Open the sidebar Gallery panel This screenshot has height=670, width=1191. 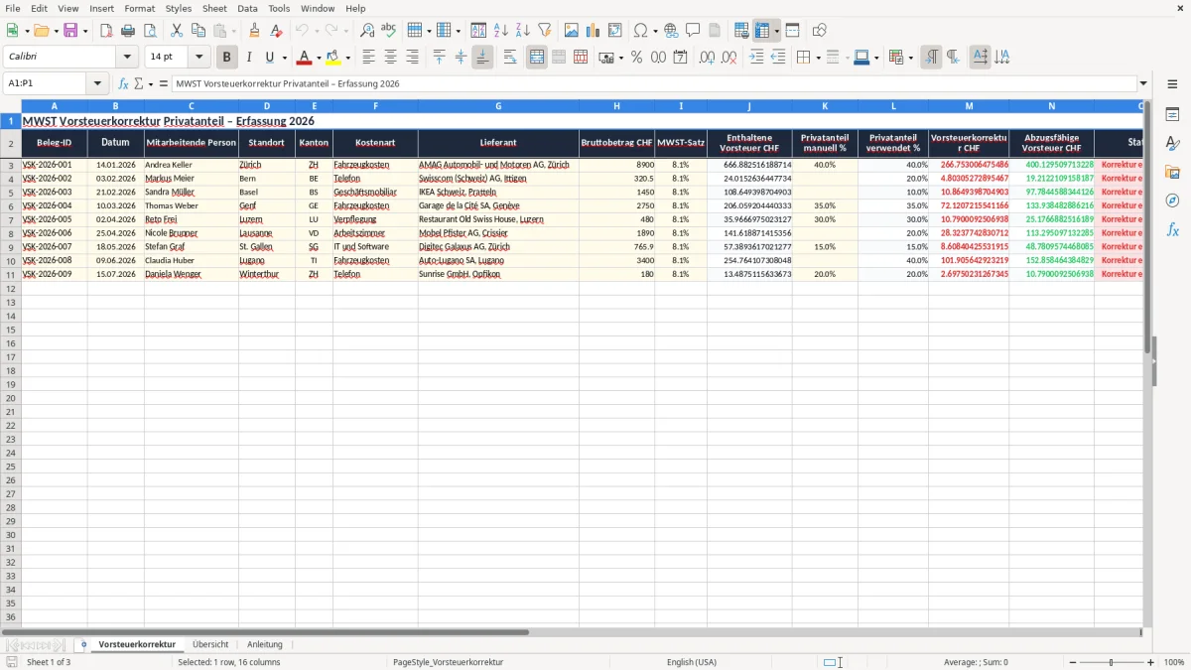[x=1172, y=172]
